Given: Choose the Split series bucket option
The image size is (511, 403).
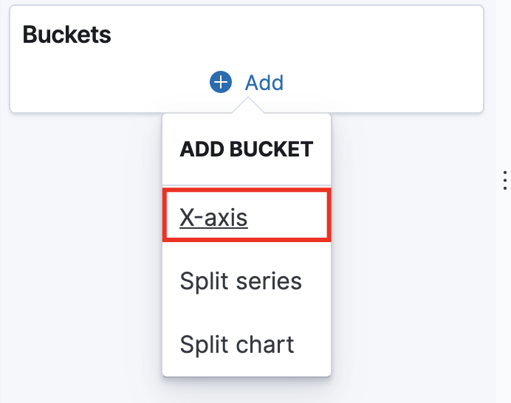Looking at the screenshot, I should coord(241,280).
